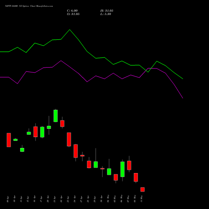Viewport: 209px width, 209px height.
Task: Click the 06 May date label
Action: pyautogui.click(x=122, y=199)
